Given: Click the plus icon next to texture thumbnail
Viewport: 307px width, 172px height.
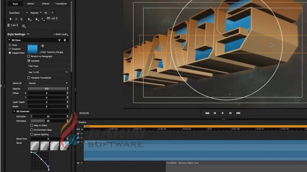Looking at the screenshot, I should tap(42, 46).
